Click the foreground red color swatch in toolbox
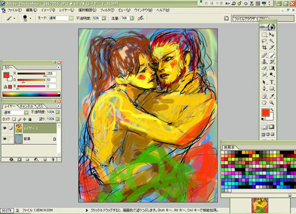This screenshot has width=296, height=214. pyautogui.click(x=265, y=113)
